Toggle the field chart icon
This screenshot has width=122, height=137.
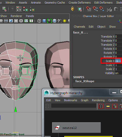[21, 21]
